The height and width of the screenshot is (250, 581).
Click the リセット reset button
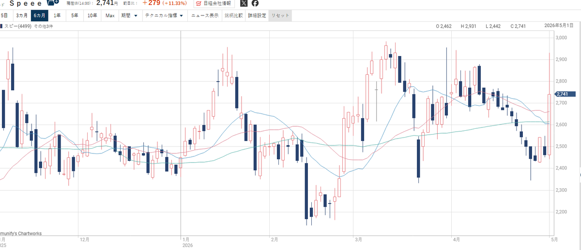(x=280, y=15)
